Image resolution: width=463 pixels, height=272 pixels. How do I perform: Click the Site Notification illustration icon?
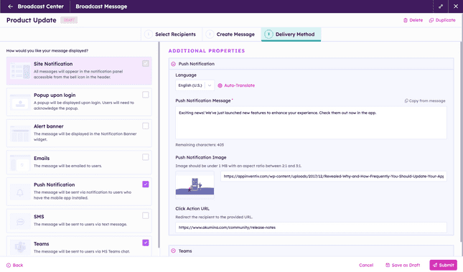20,71
